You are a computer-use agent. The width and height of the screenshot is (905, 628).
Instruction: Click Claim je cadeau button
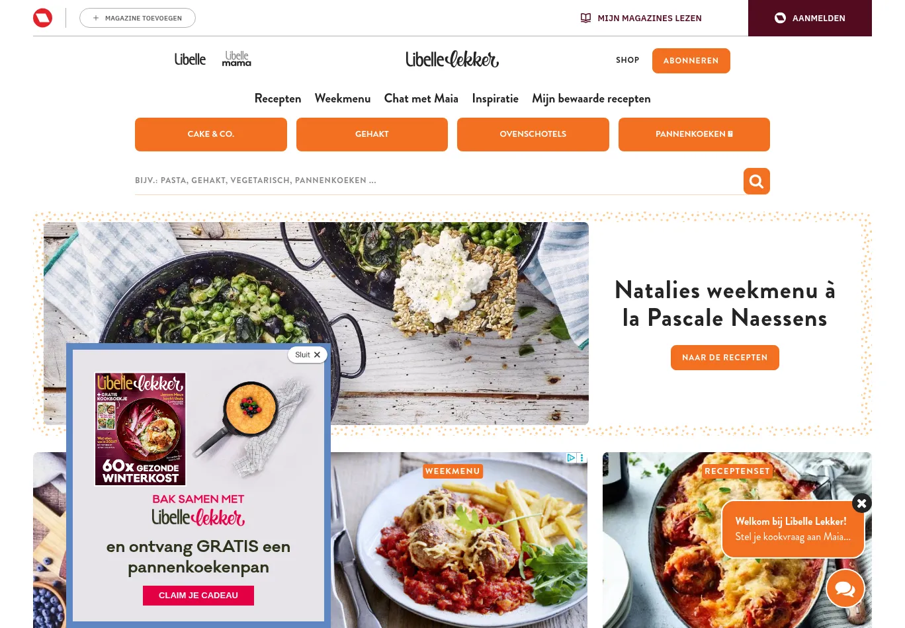coord(198,596)
